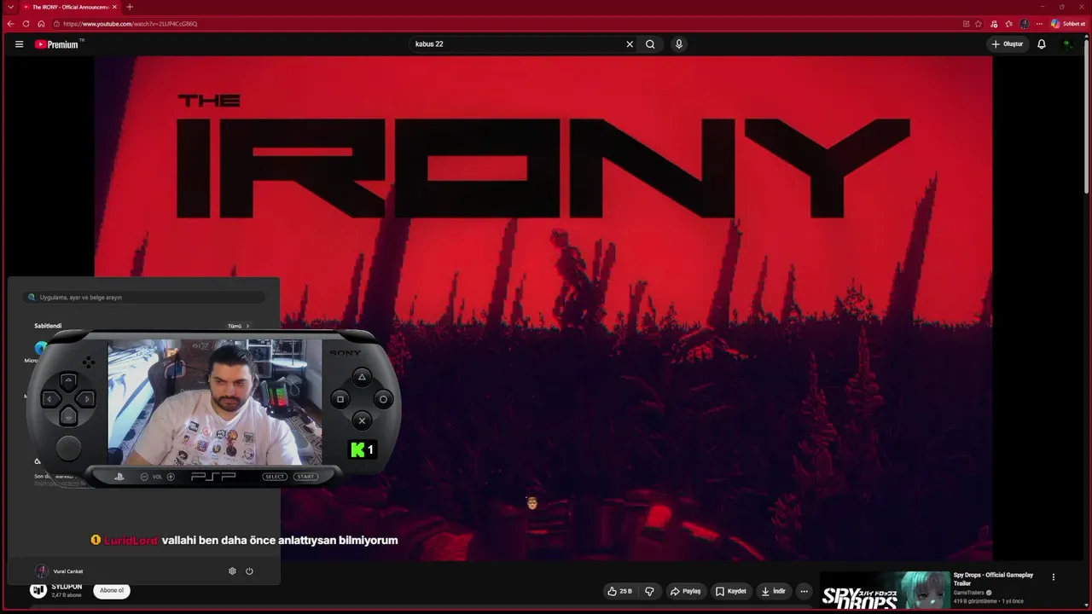Open options for Spy Drops video
This screenshot has width=1092, height=614.
point(1053,577)
